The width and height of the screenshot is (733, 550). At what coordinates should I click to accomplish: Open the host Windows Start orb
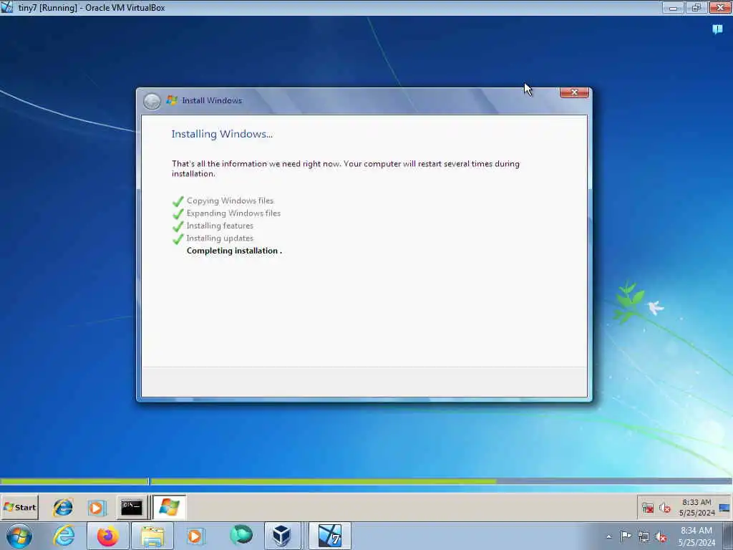(x=19, y=536)
